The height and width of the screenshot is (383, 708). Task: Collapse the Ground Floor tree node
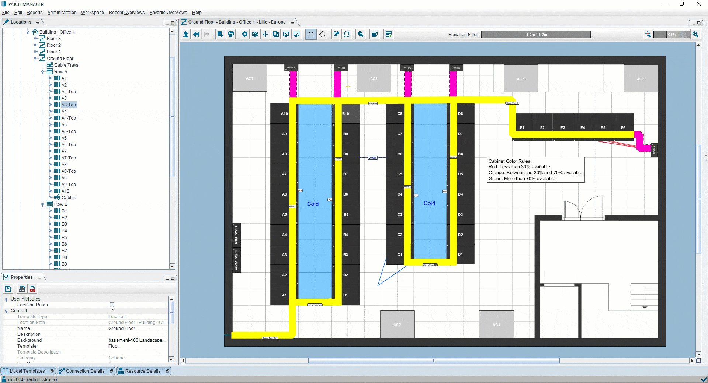(x=35, y=59)
